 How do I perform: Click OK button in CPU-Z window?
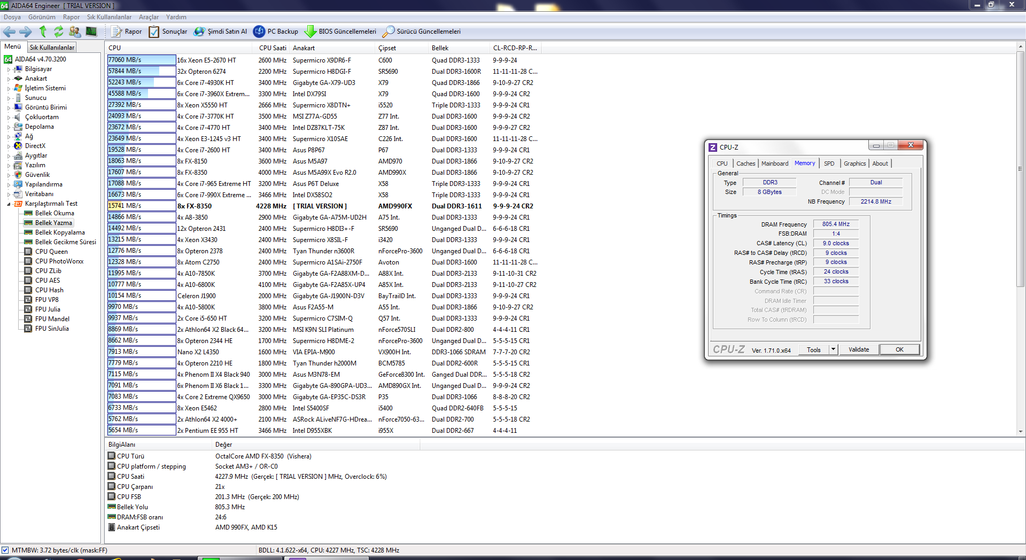[x=899, y=349]
